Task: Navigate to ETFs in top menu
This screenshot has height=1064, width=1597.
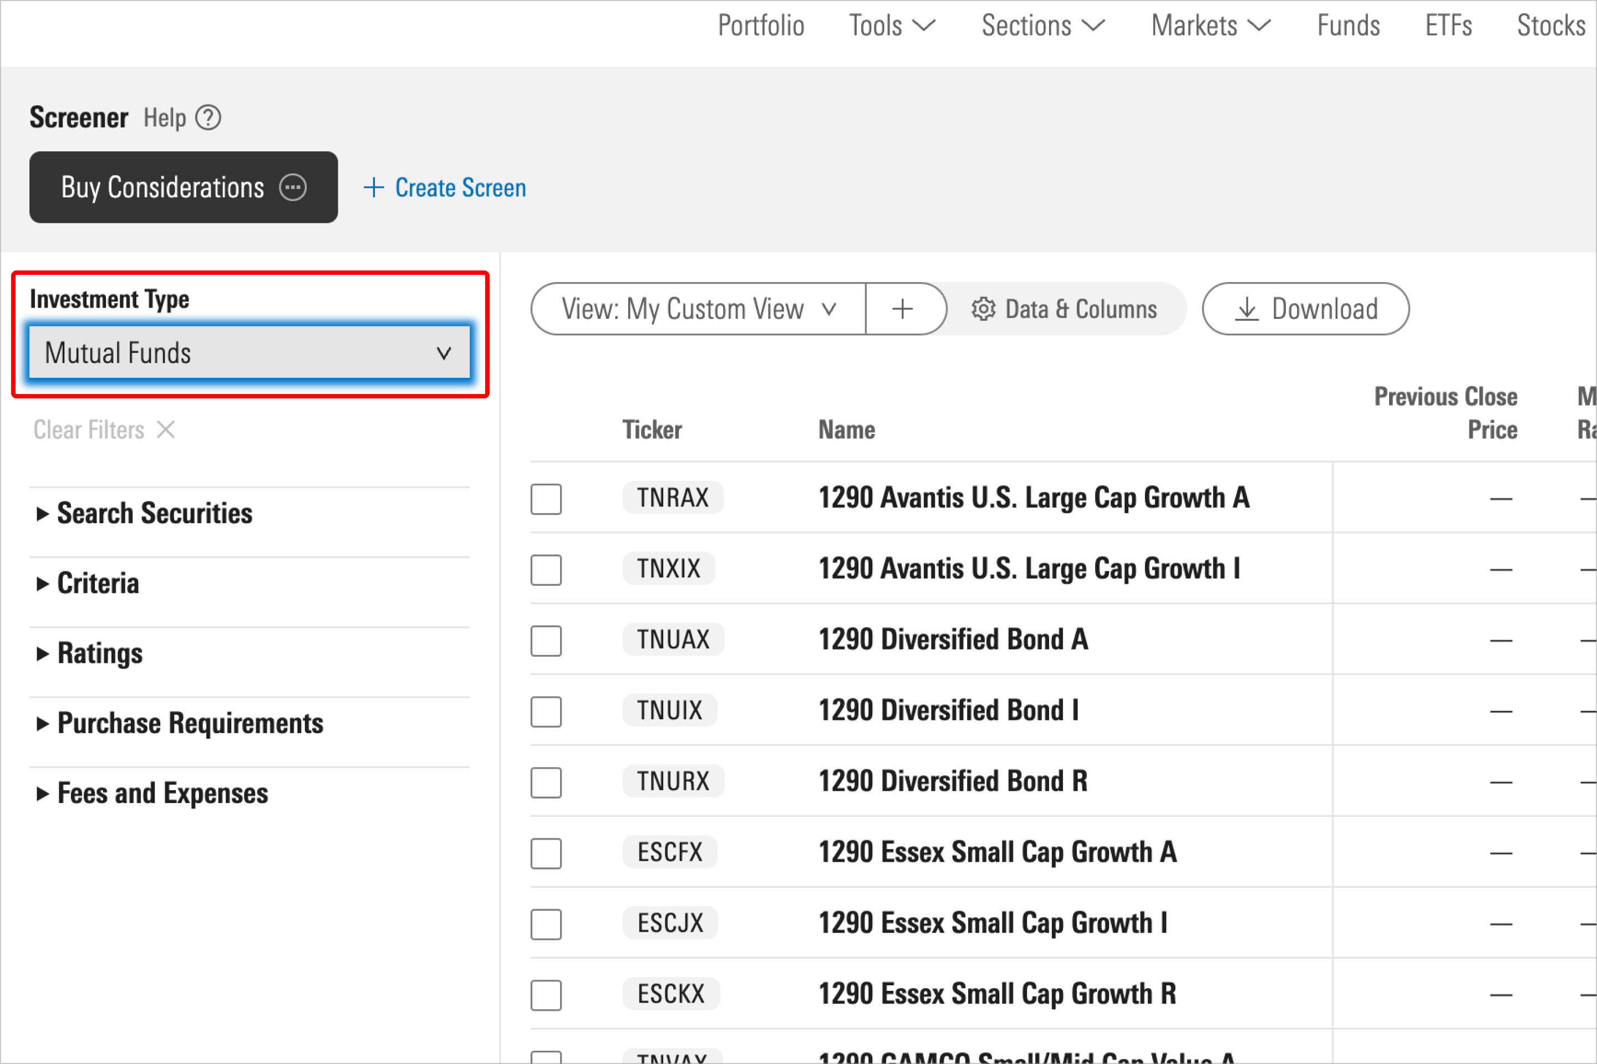Action: 1448,26
